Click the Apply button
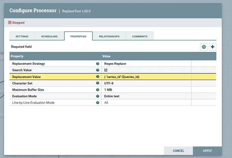 (x=207, y=151)
